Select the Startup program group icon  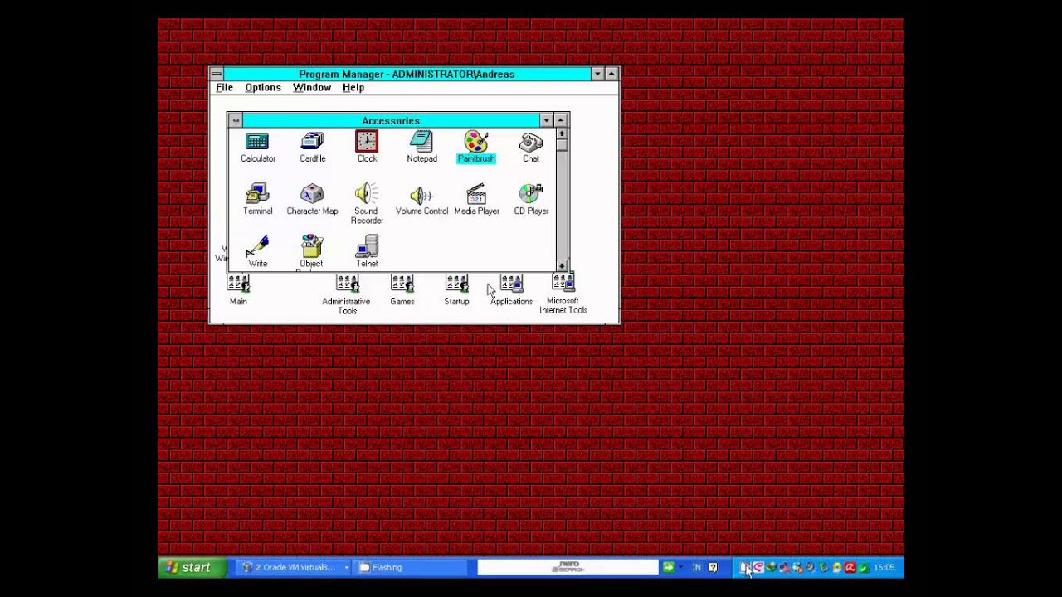[x=456, y=290]
